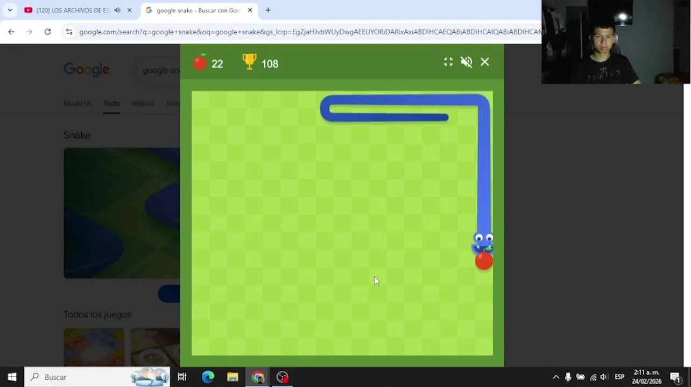Open the first game thumbnail under Todos los juegos
The height and width of the screenshot is (387, 691).
pyautogui.click(x=94, y=347)
